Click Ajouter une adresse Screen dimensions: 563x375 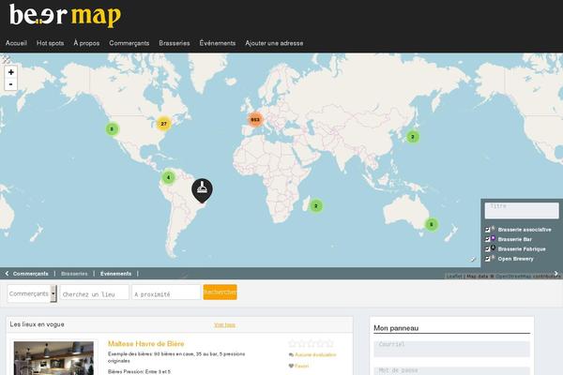[x=274, y=43]
